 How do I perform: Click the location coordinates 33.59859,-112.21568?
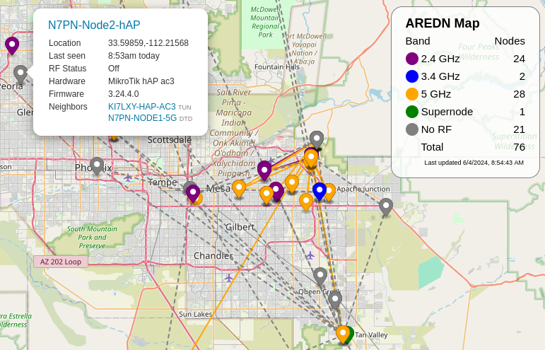pyautogui.click(x=148, y=43)
